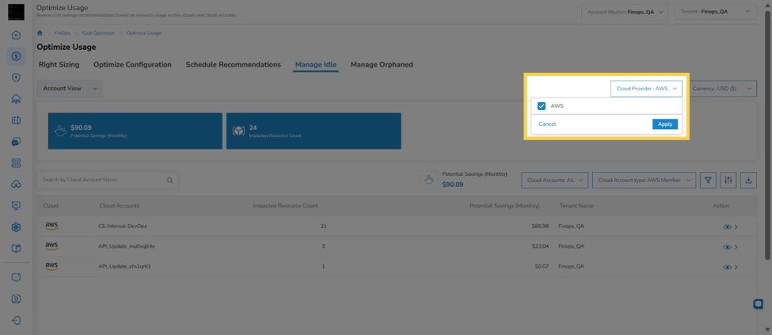
Task: Click the Potential Savings (Monthly) blue card
Action: [135, 131]
